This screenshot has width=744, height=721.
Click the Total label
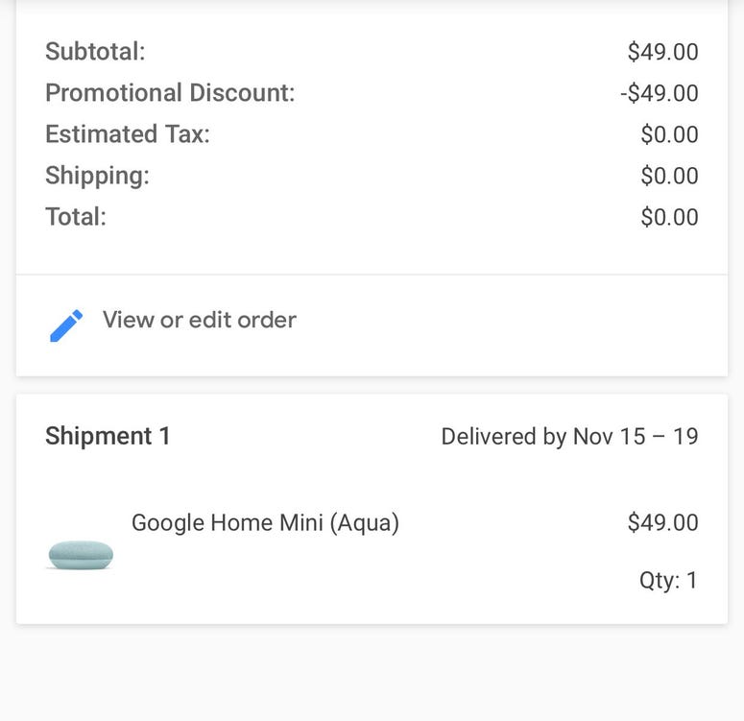pos(76,217)
